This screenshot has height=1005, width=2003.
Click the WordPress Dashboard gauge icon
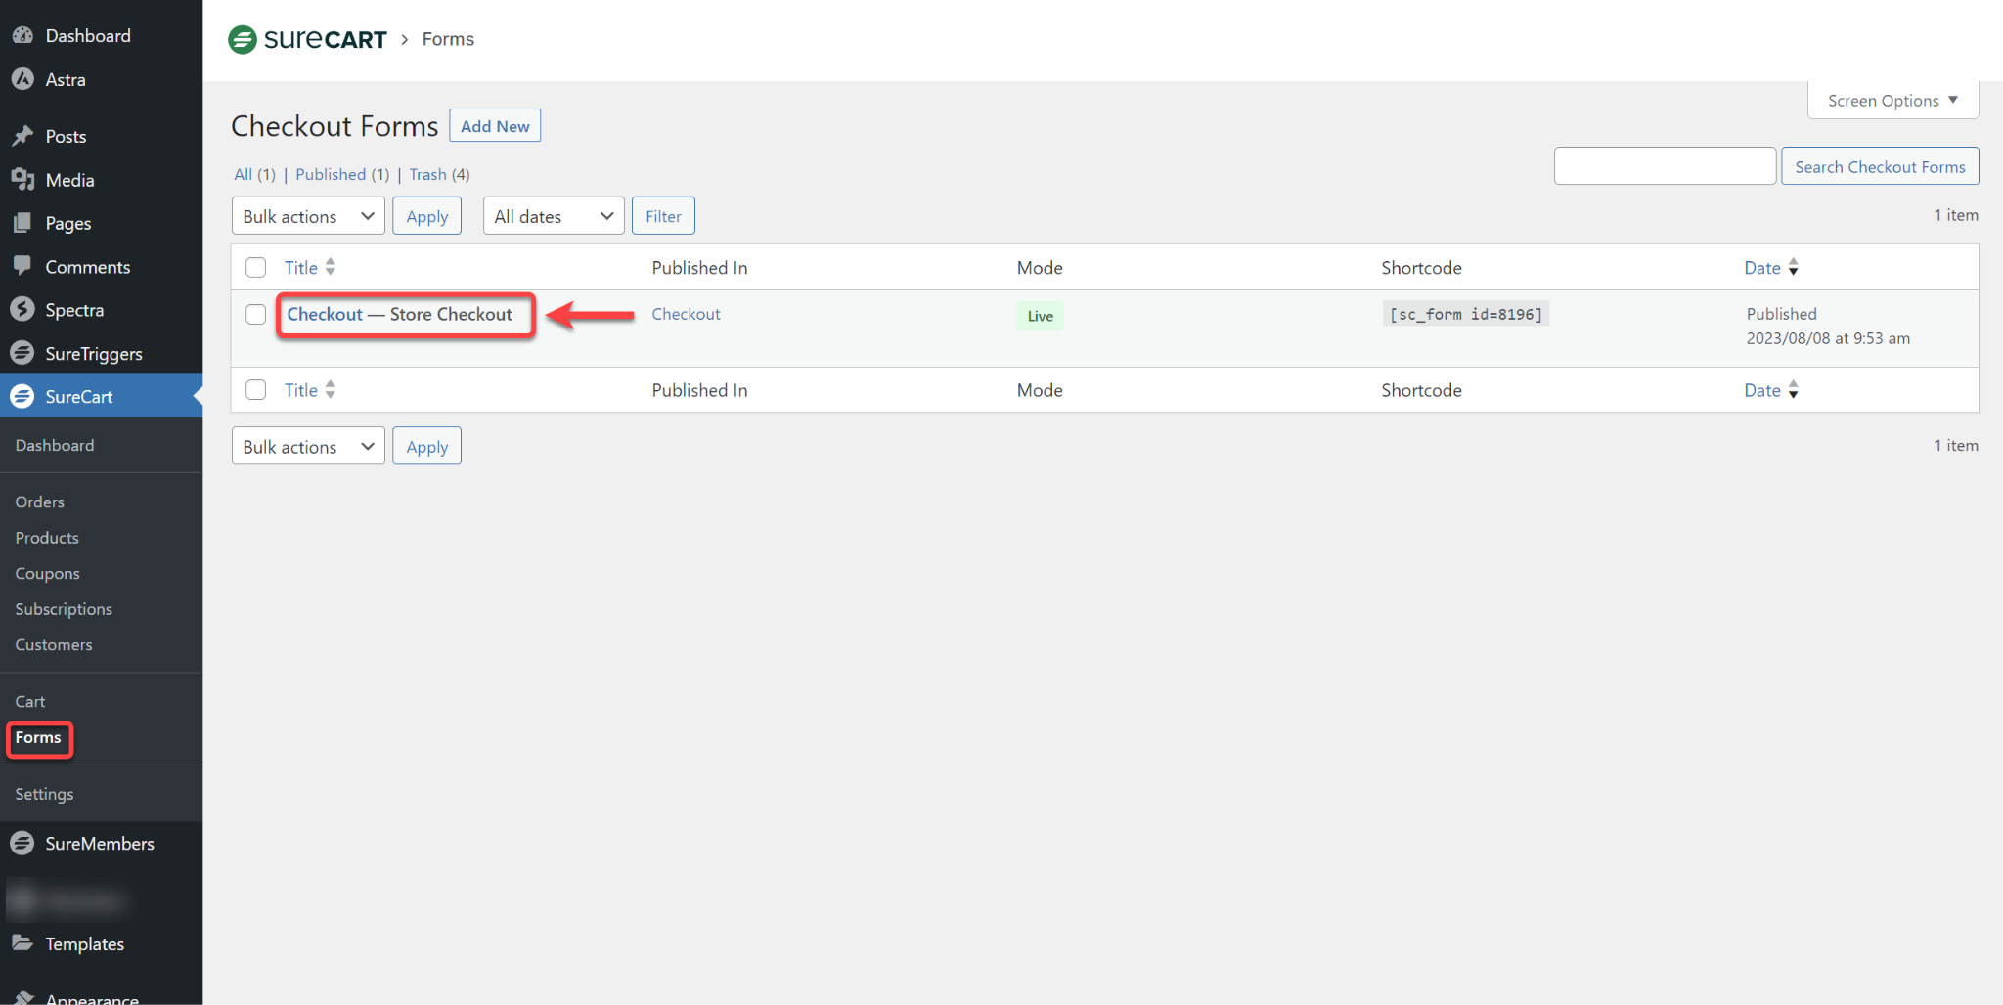(22, 35)
